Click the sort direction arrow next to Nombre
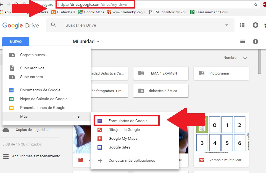Screen dimensions: 266x173 pos(245,57)
